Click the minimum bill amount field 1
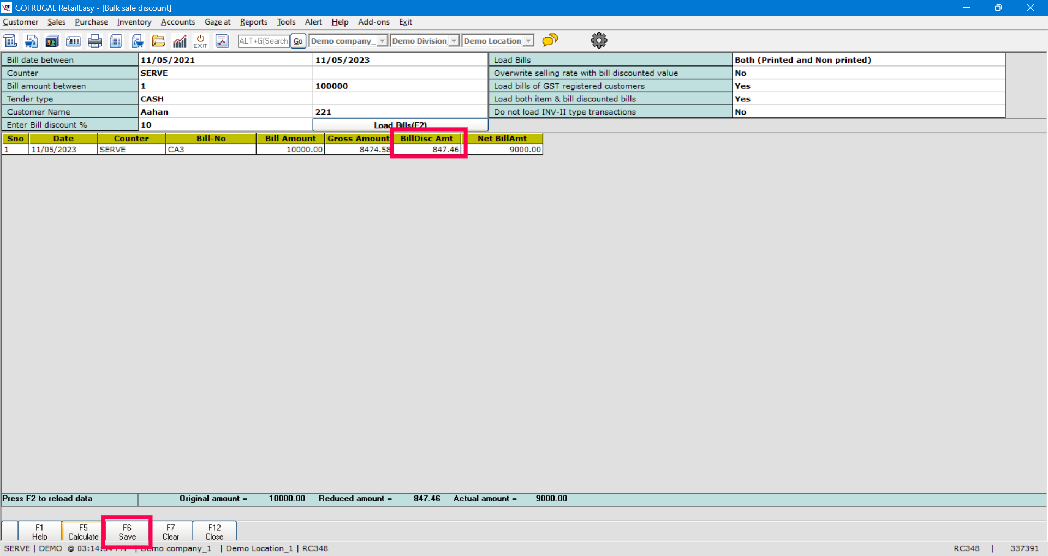 [x=225, y=86]
